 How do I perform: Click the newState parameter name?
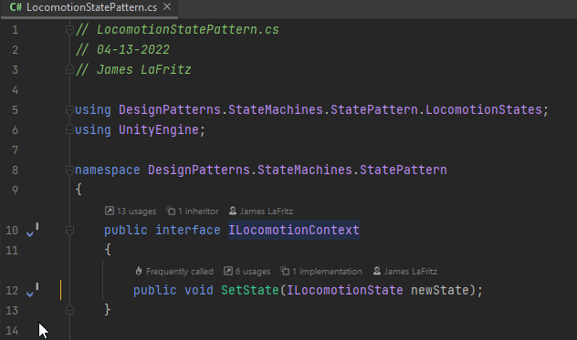pyautogui.click(x=440, y=291)
